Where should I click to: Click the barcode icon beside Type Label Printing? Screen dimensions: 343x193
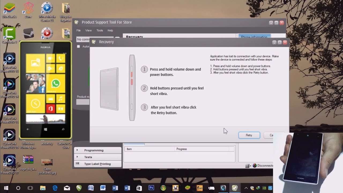77,164
